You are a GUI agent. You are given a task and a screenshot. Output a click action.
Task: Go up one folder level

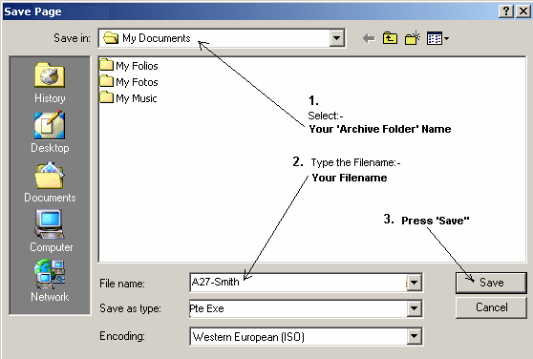tap(390, 38)
